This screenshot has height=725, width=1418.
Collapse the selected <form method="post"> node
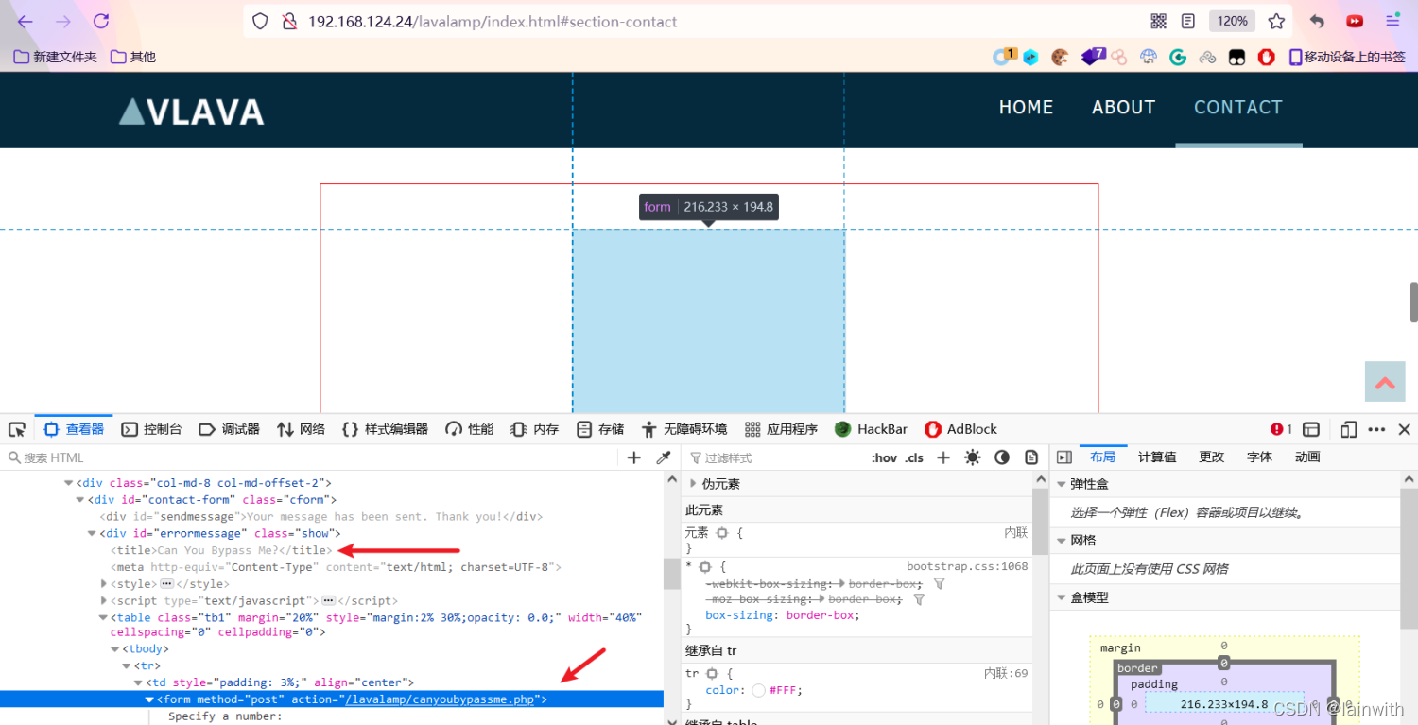pos(149,699)
